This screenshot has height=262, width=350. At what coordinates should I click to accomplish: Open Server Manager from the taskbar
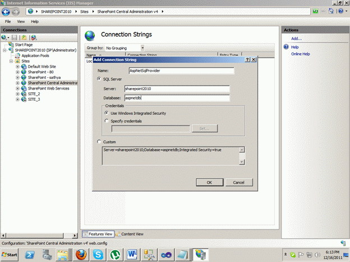(47, 255)
